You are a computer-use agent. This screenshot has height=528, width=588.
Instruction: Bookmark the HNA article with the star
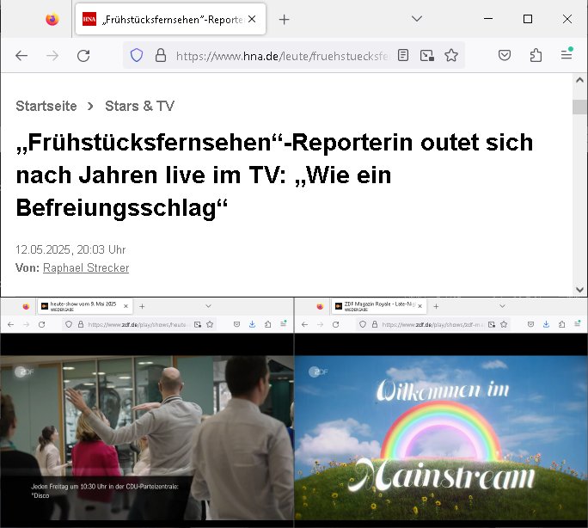[x=451, y=56]
